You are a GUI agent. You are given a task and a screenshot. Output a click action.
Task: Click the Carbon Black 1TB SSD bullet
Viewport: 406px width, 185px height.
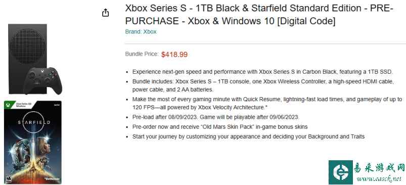tap(262, 72)
